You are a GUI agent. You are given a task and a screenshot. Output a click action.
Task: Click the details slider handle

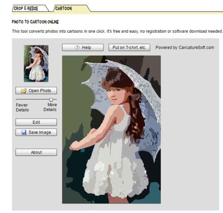[x=51, y=100]
